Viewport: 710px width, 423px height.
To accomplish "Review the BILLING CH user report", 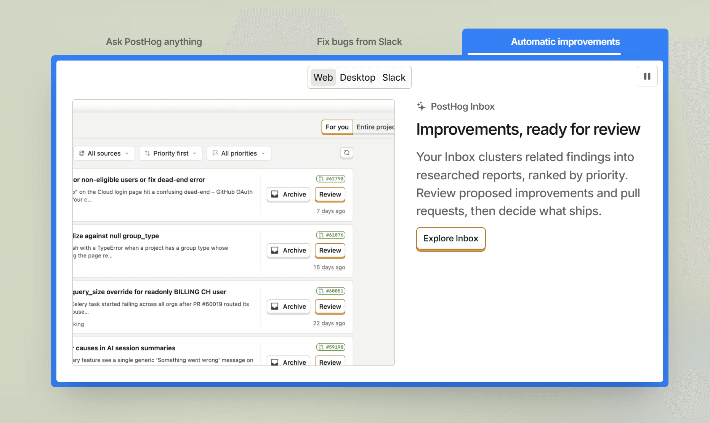I will 330,306.
